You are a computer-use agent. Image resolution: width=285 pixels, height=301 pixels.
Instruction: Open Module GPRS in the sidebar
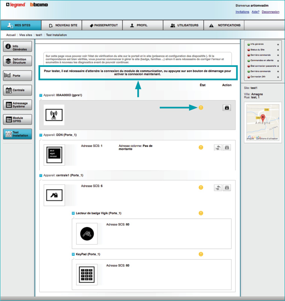[18, 119]
